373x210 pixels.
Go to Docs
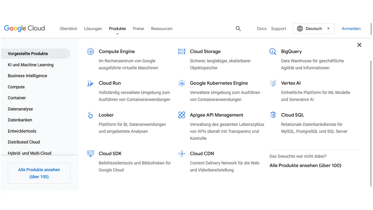262,29
